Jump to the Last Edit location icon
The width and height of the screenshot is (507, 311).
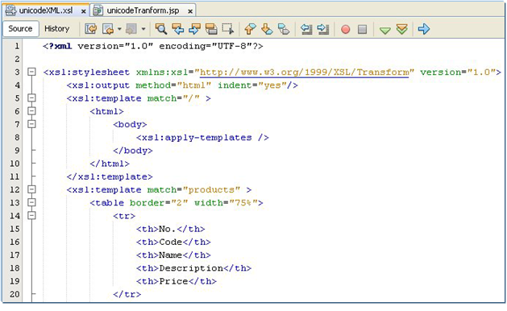pos(91,29)
